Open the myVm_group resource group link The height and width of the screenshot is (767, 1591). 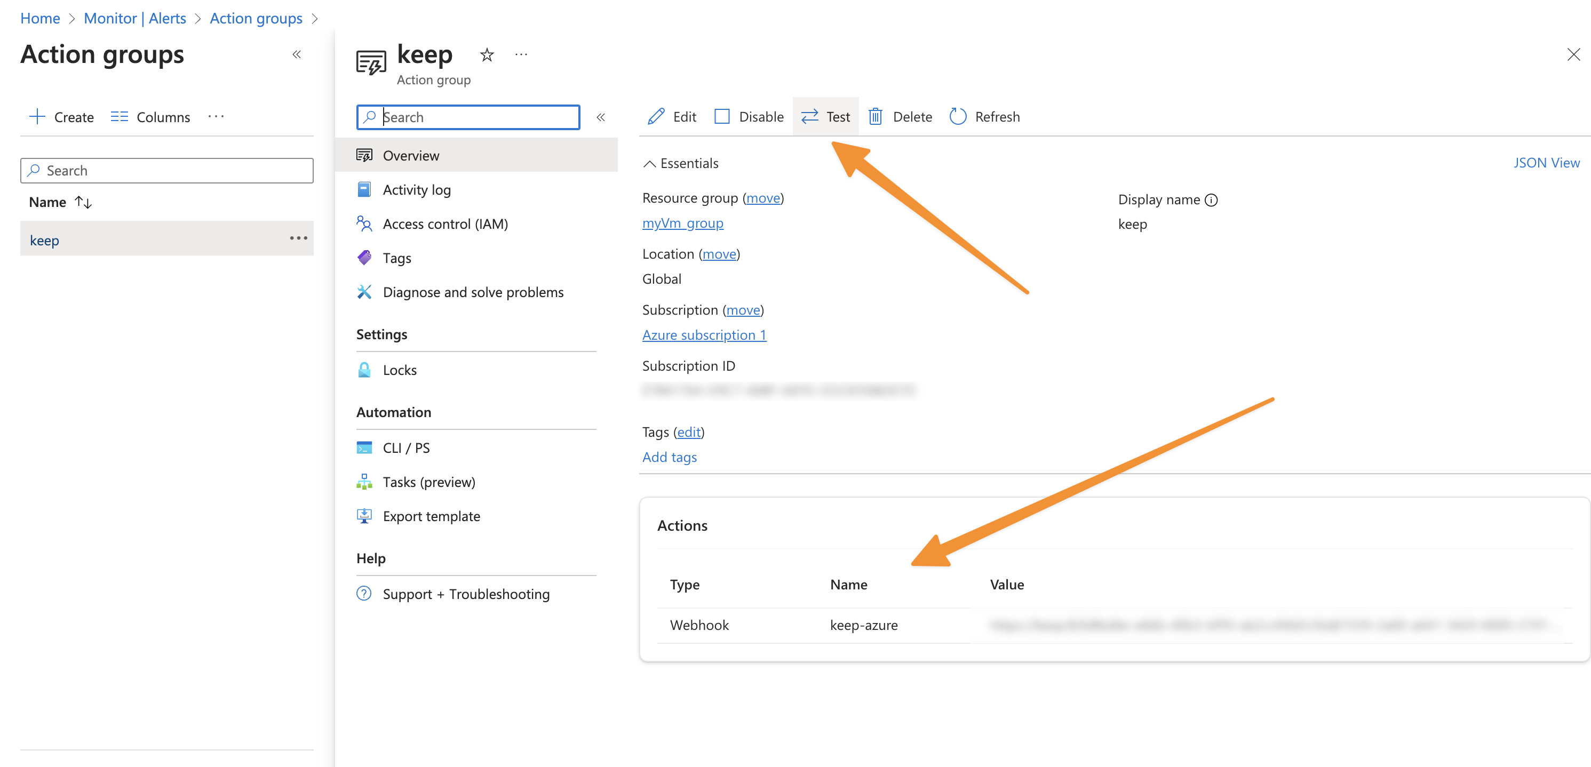point(682,223)
